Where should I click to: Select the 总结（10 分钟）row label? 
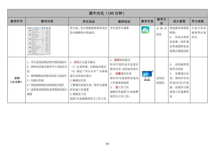click(x=16, y=80)
